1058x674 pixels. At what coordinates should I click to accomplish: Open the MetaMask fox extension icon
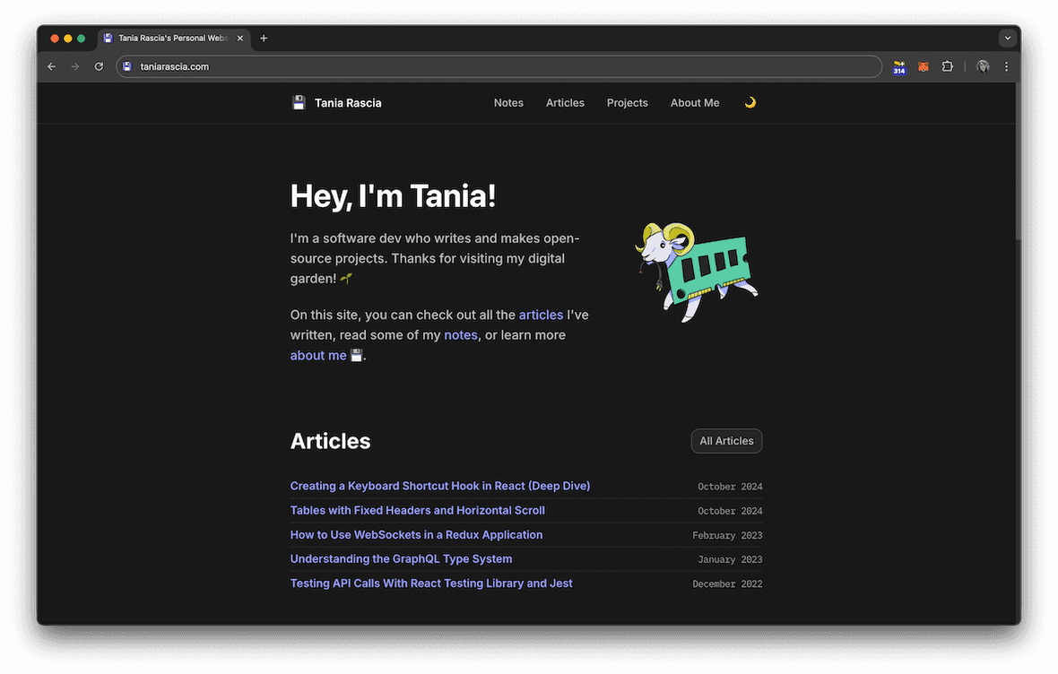click(x=923, y=66)
